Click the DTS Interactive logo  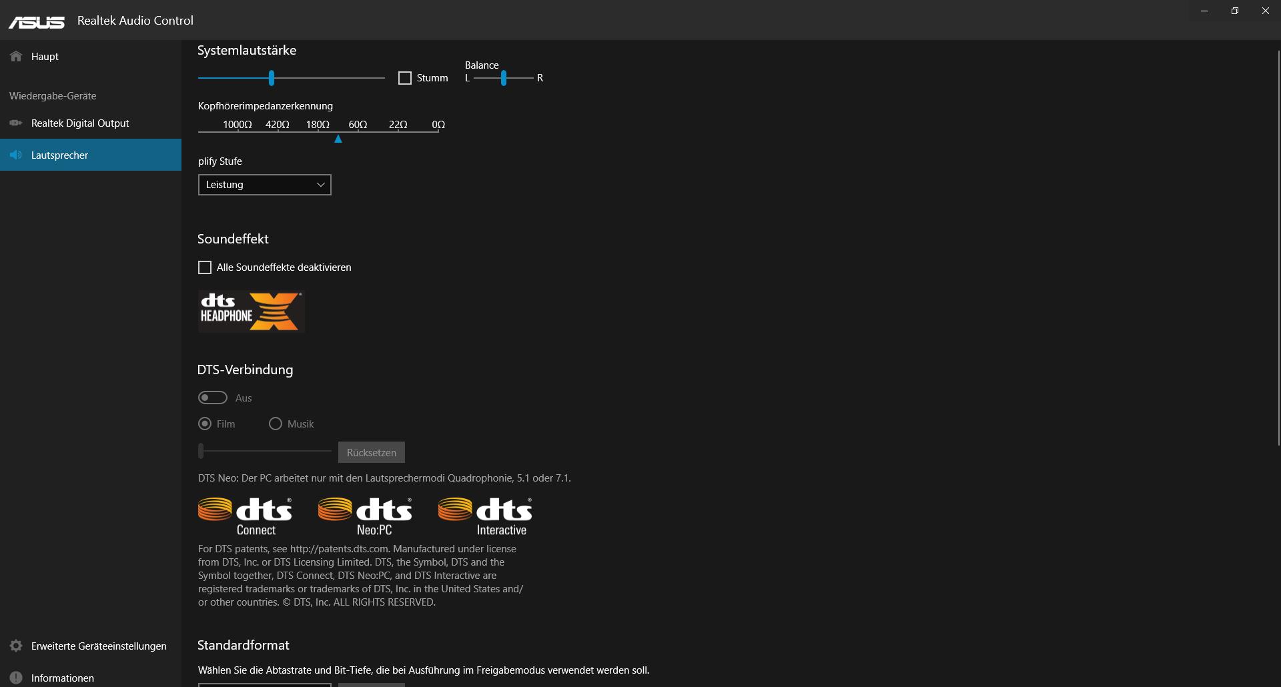click(485, 517)
